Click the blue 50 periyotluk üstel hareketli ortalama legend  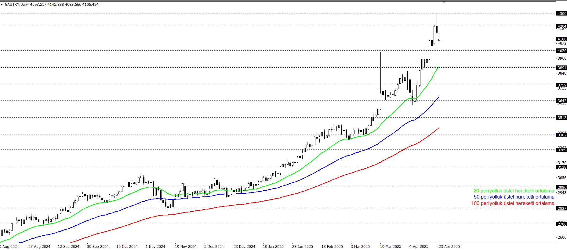pyautogui.click(x=514, y=197)
